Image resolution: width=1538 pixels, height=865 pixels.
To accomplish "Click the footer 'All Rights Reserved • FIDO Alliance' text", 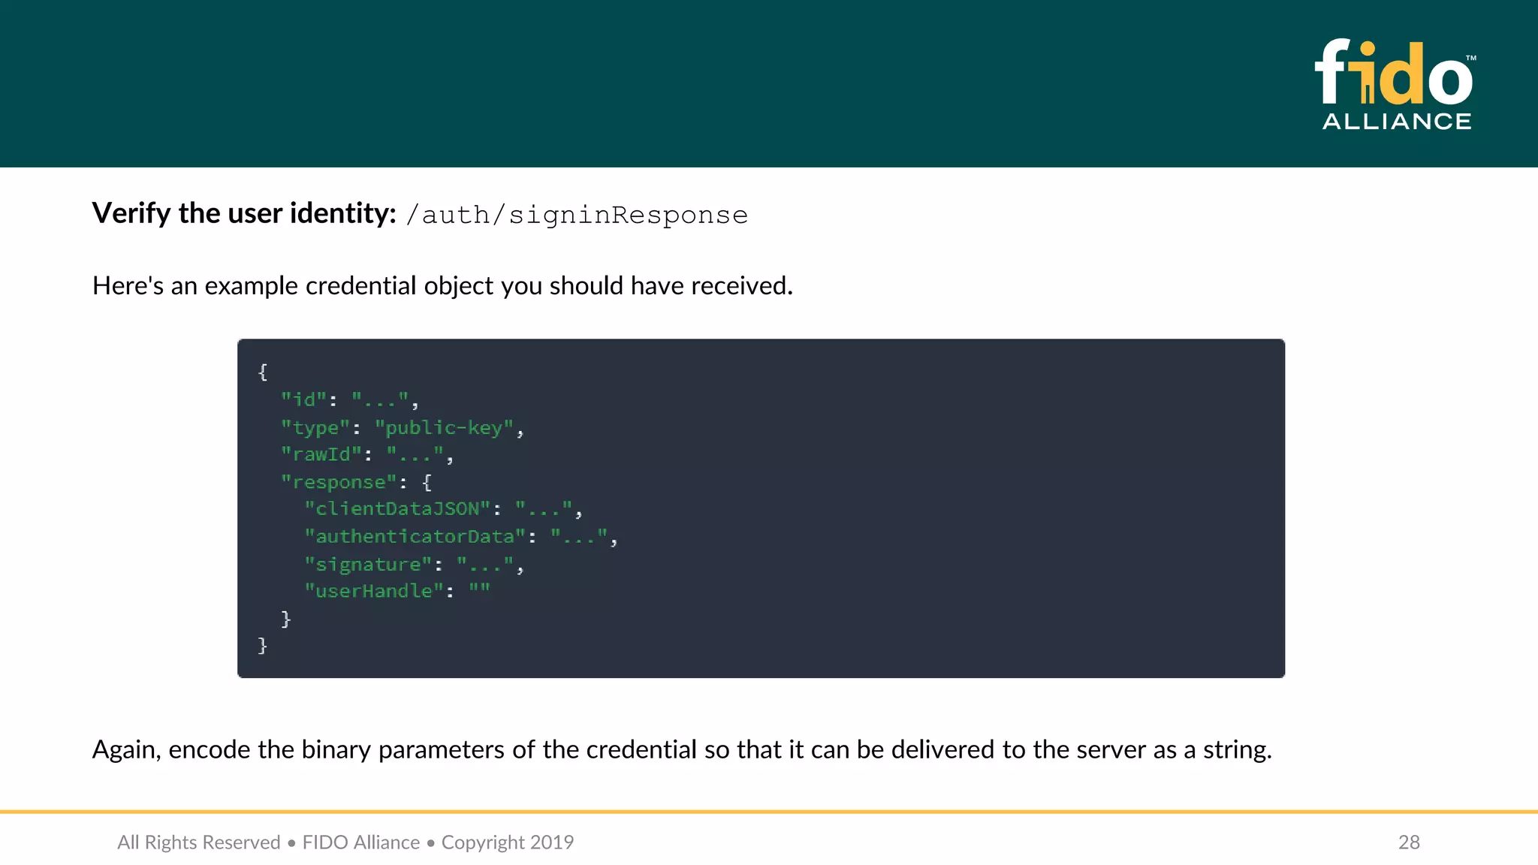I will click(345, 842).
